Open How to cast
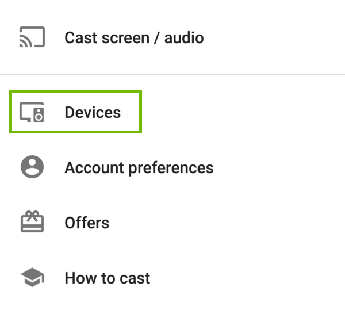 108,278
